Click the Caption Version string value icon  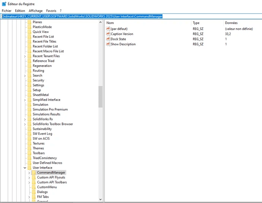click(108, 34)
